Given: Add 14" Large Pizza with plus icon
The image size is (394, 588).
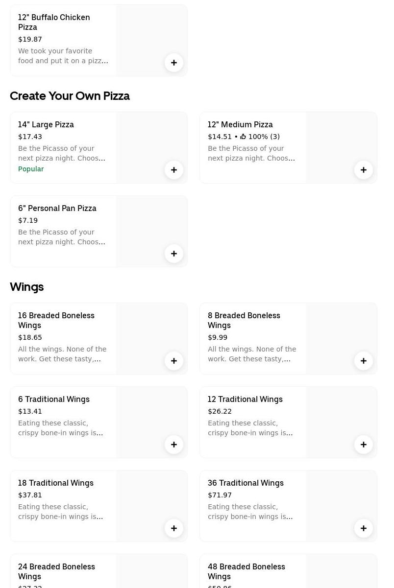Looking at the screenshot, I should tap(174, 170).
